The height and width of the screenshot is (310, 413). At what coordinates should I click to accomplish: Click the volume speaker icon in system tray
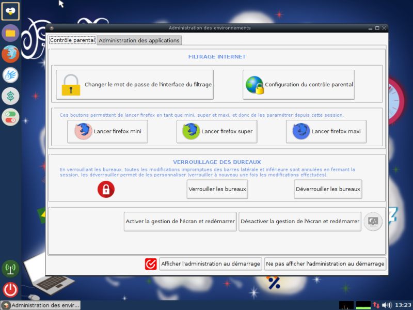pyautogui.click(x=386, y=305)
